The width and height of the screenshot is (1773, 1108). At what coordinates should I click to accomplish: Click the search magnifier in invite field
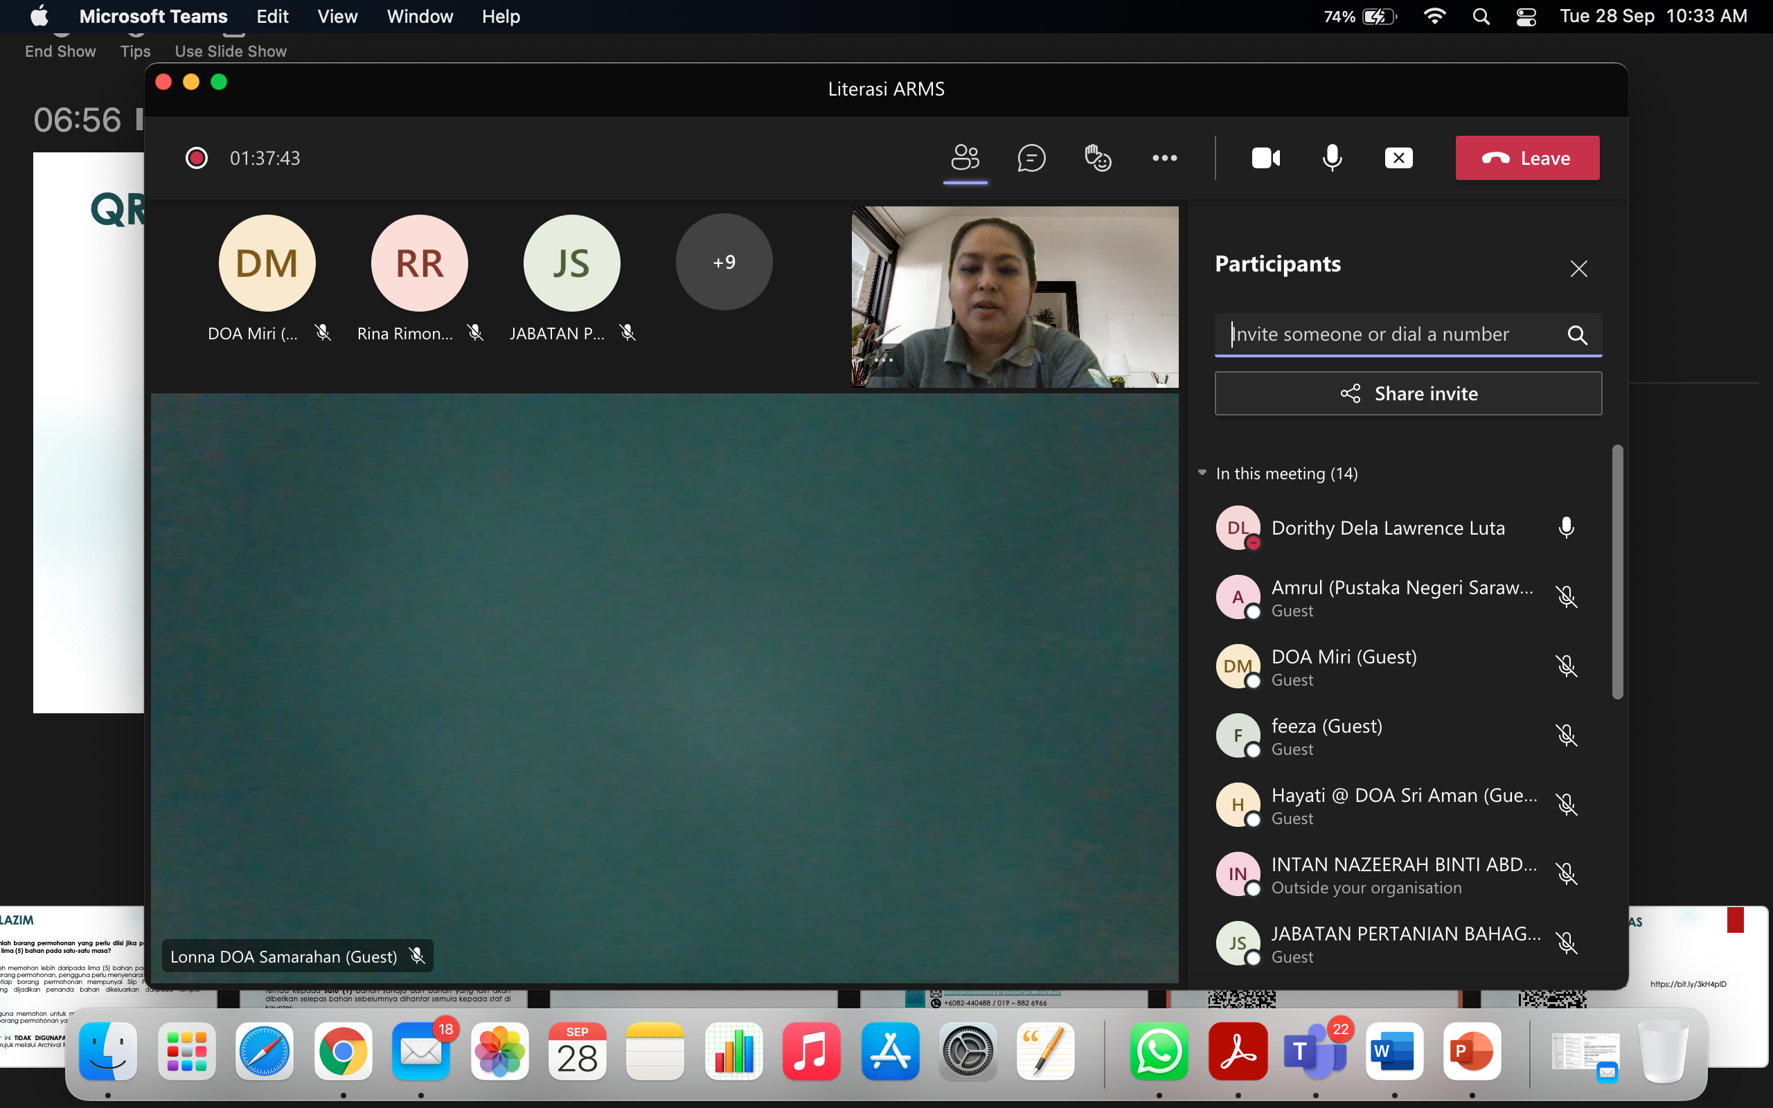pos(1576,335)
